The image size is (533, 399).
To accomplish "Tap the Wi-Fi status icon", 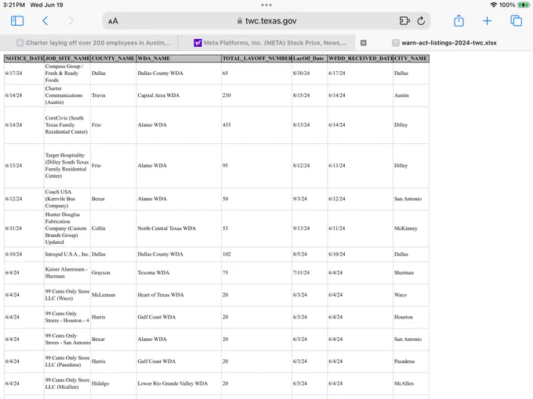I will 494,5.
